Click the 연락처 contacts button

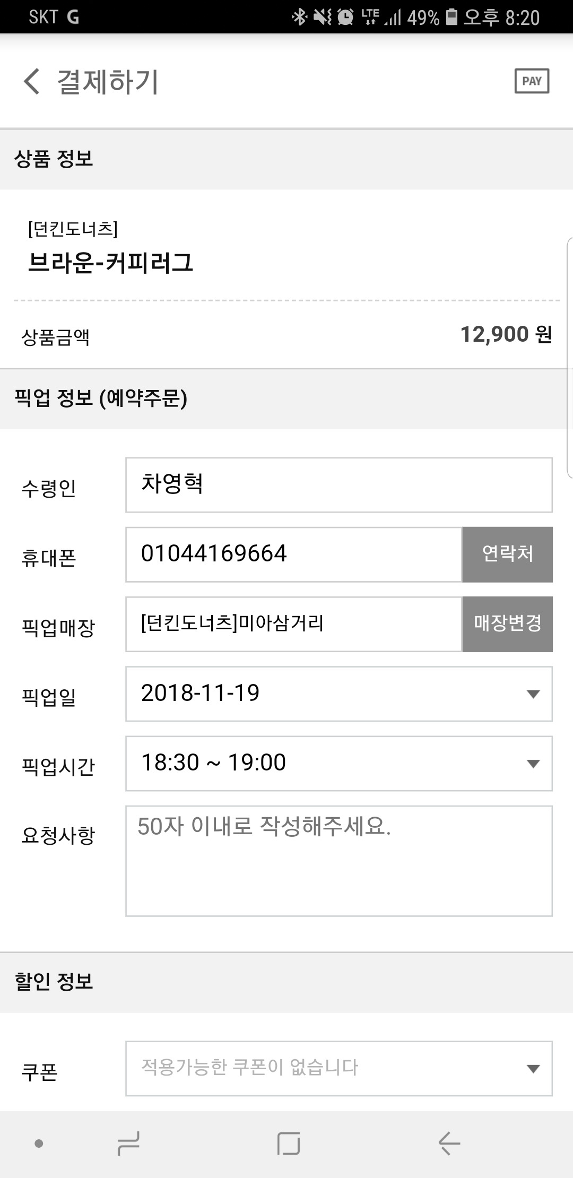pos(507,554)
